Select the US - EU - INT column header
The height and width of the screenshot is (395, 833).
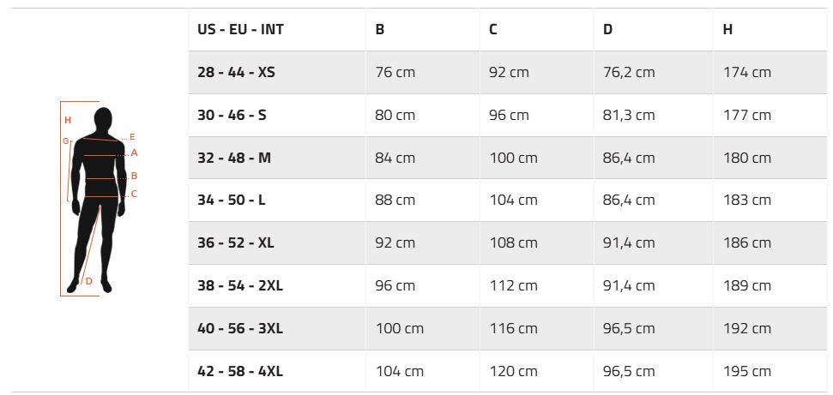pyautogui.click(x=241, y=29)
